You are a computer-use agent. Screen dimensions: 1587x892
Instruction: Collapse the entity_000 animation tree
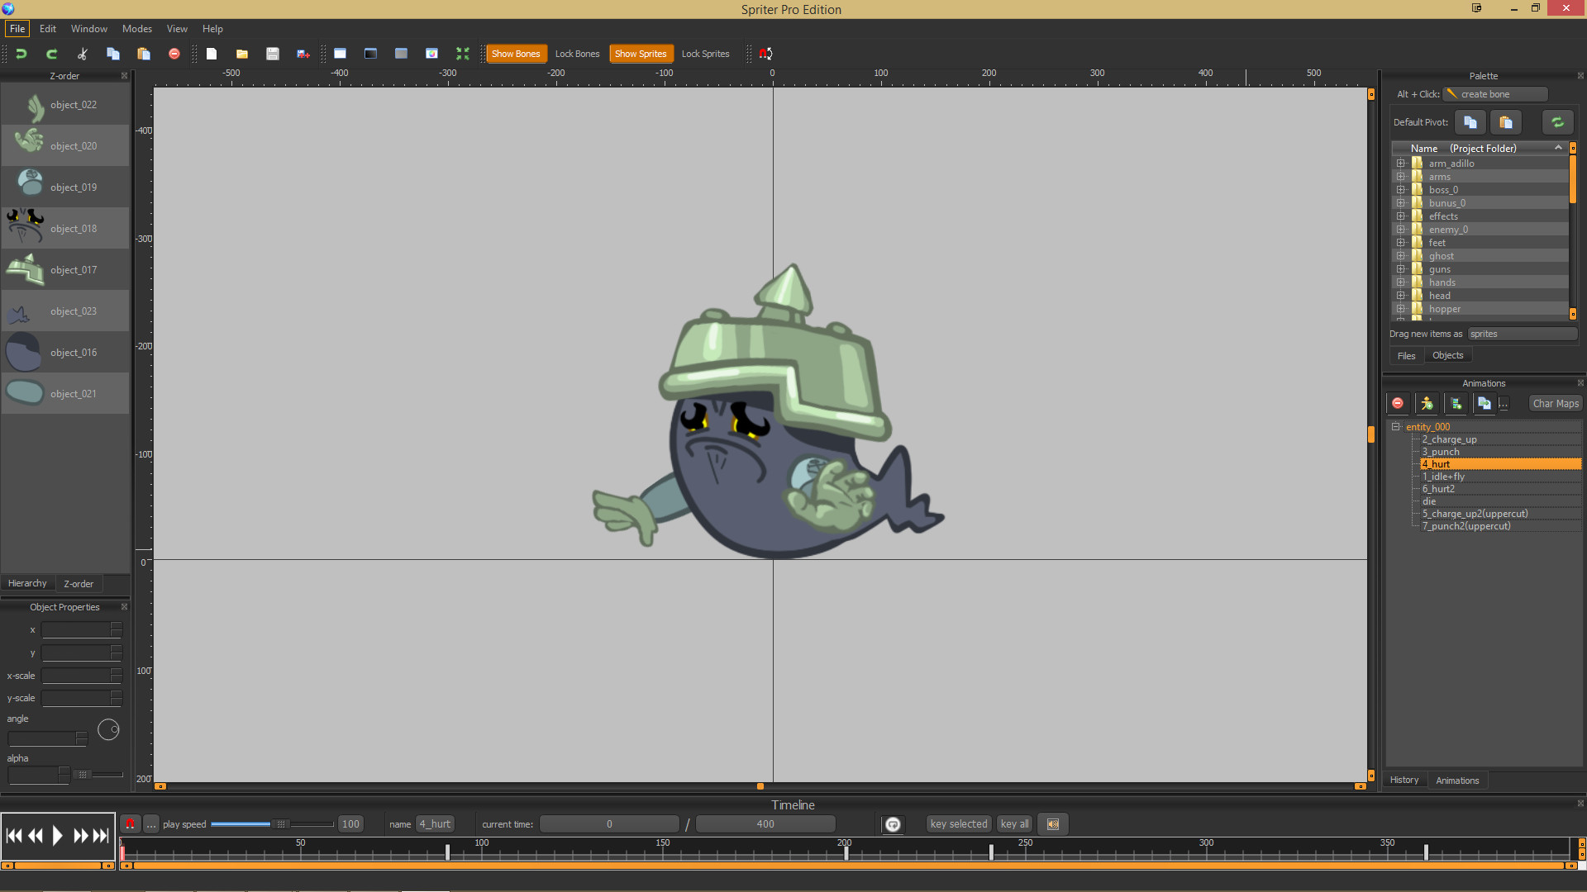click(1396, 426)
